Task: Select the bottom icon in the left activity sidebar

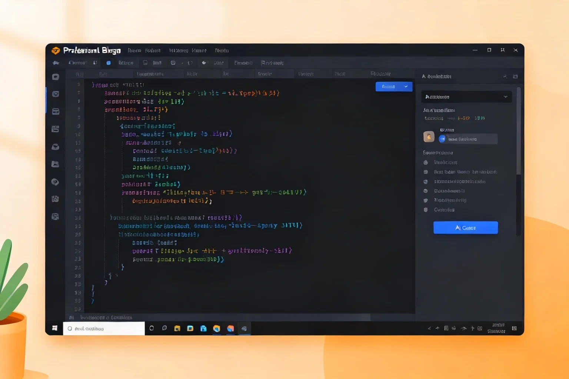Action: 55,217
